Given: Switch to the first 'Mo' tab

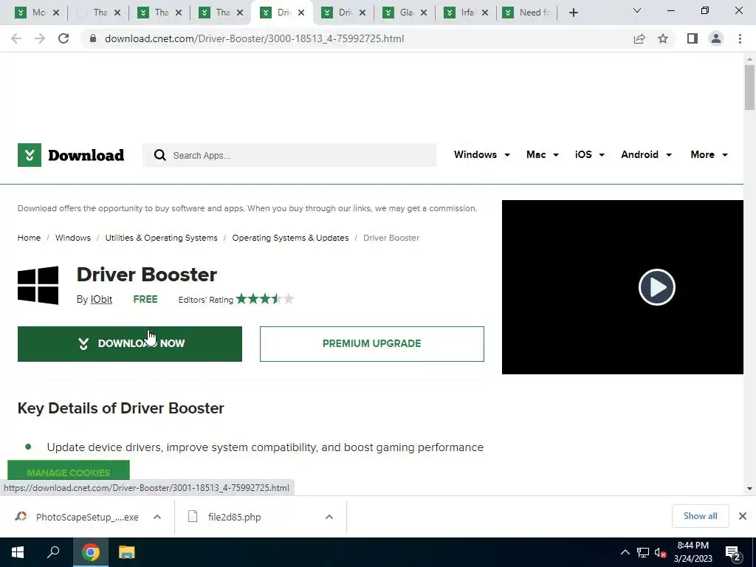Looking at the screenshot, I should [x=32, y=13].
